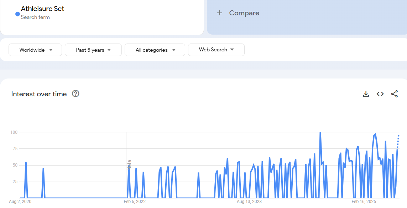The image size is (407, 208).
Task: Click the blue dot beside Athleisure Set
Action: [x=17, y=14]
